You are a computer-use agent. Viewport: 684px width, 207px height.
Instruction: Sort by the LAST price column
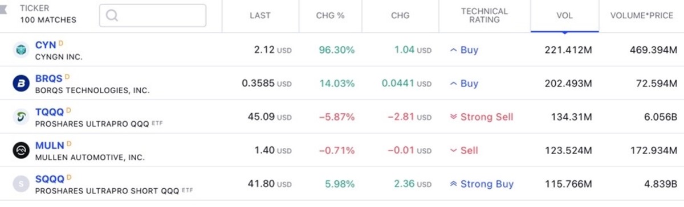(x=260, y=16)
